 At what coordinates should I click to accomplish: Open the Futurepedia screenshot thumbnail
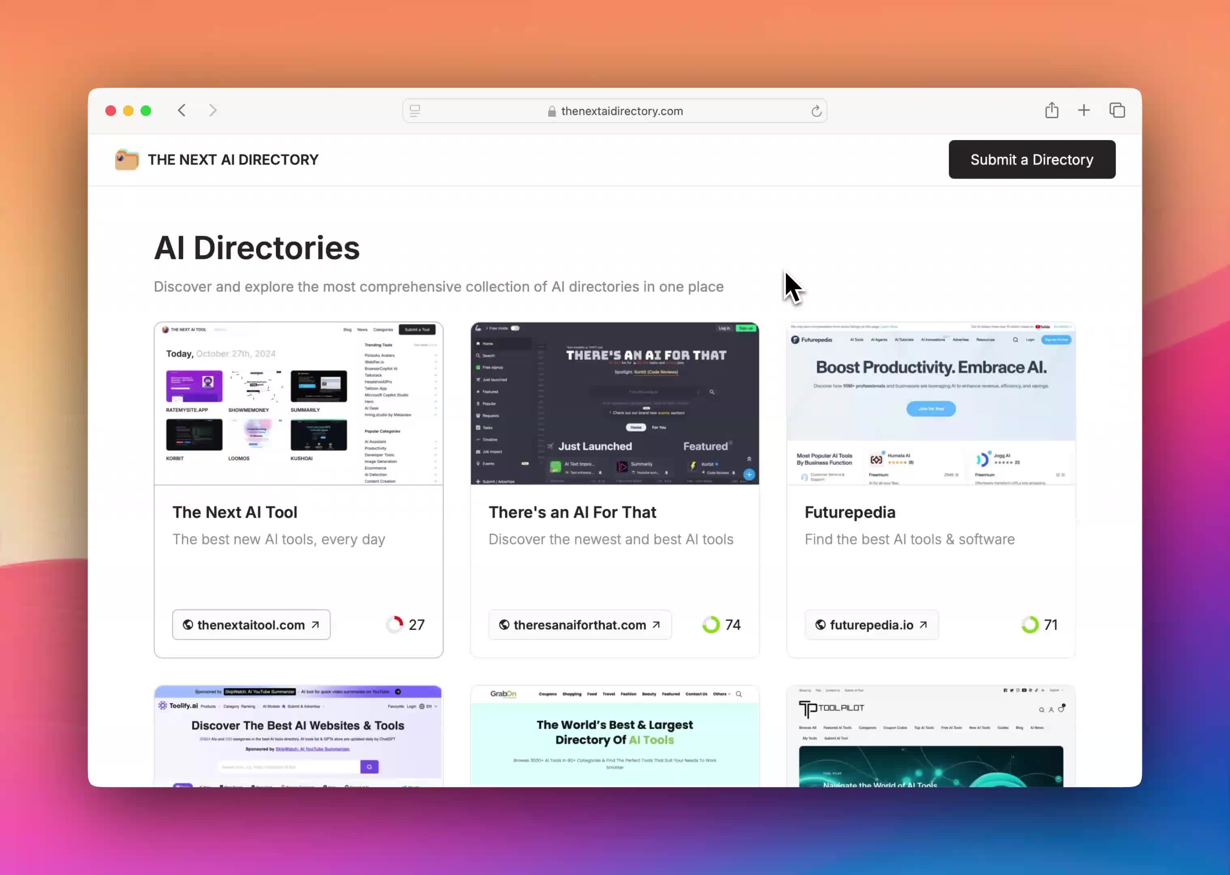tap(931, 403)
